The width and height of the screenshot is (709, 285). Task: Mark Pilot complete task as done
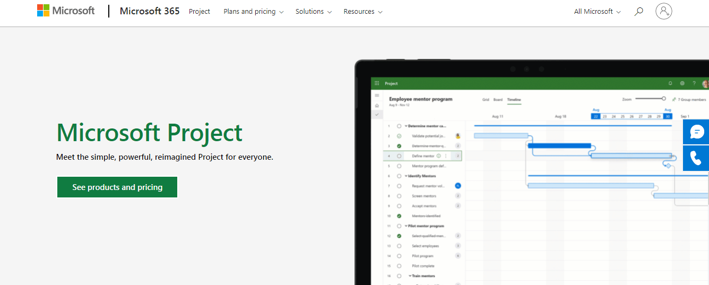399,266
